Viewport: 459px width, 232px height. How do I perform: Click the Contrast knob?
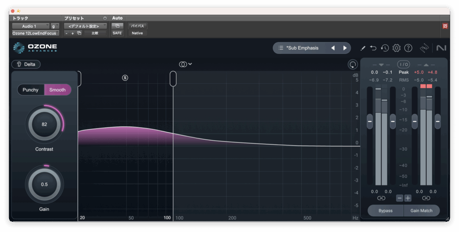click(44, 125)
